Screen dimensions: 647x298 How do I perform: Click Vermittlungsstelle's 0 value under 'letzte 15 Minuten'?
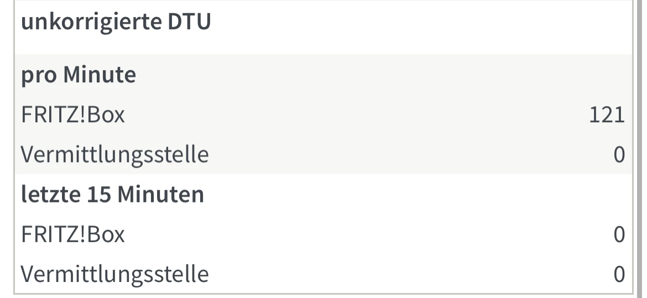(619, 275)
